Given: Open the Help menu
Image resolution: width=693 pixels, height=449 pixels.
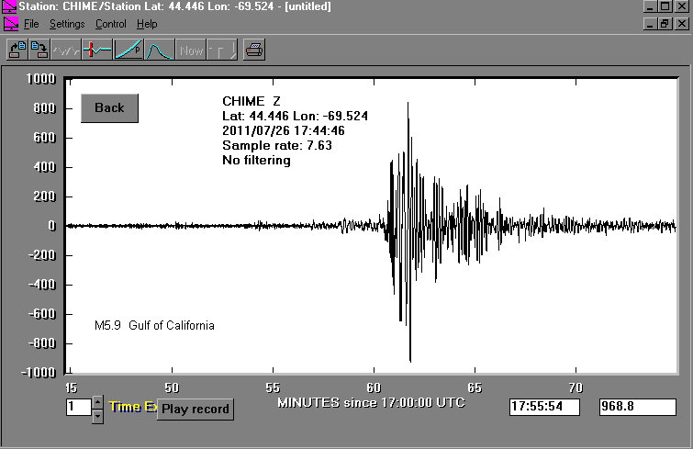Looking at the screenshot, I should click(x=147, y=24).
